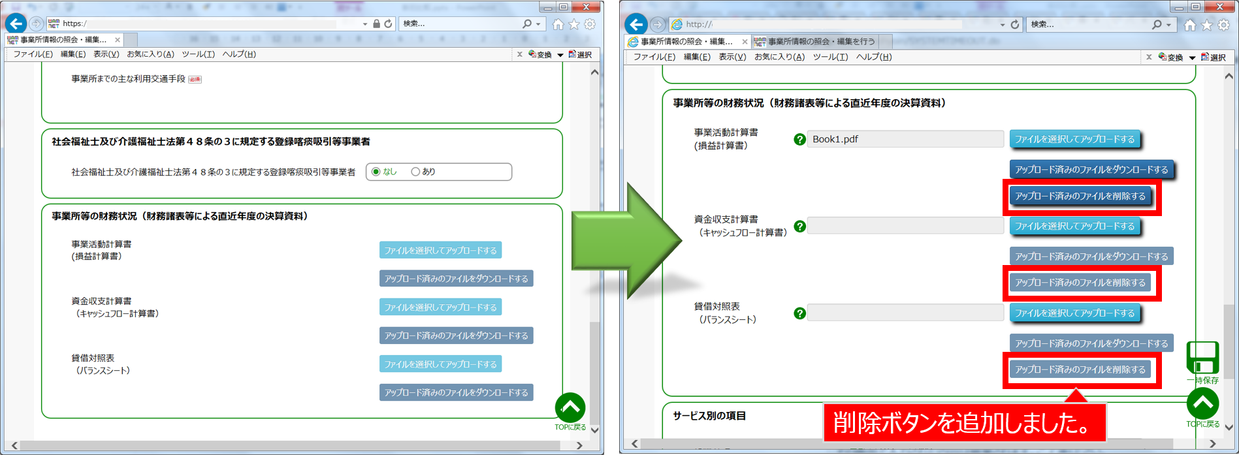Screen dimensions: 1239x455
Task: Click upload button for 事業活動計算書 in left window
Action: [440, 250]
